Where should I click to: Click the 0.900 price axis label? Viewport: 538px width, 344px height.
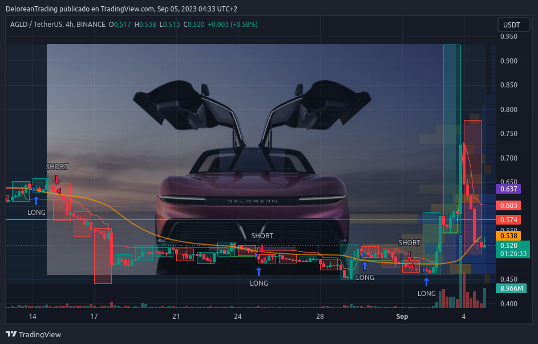[508, 61]
